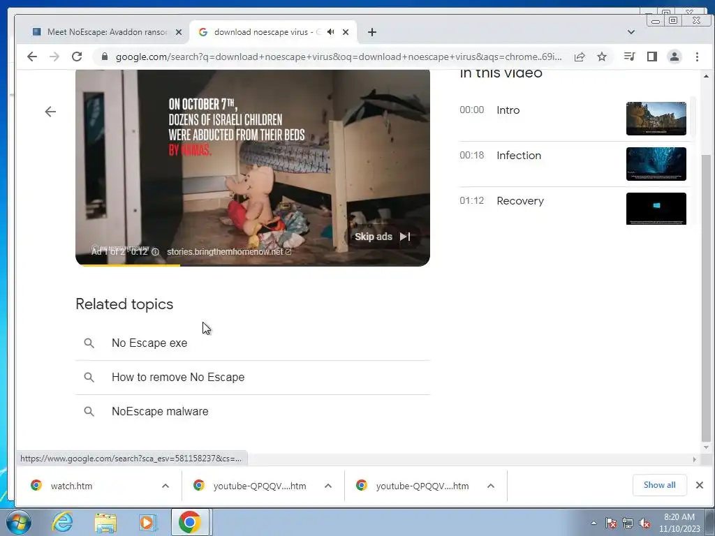Click the ad info circle icon
The image size is (715, 536).
[155, 251]
